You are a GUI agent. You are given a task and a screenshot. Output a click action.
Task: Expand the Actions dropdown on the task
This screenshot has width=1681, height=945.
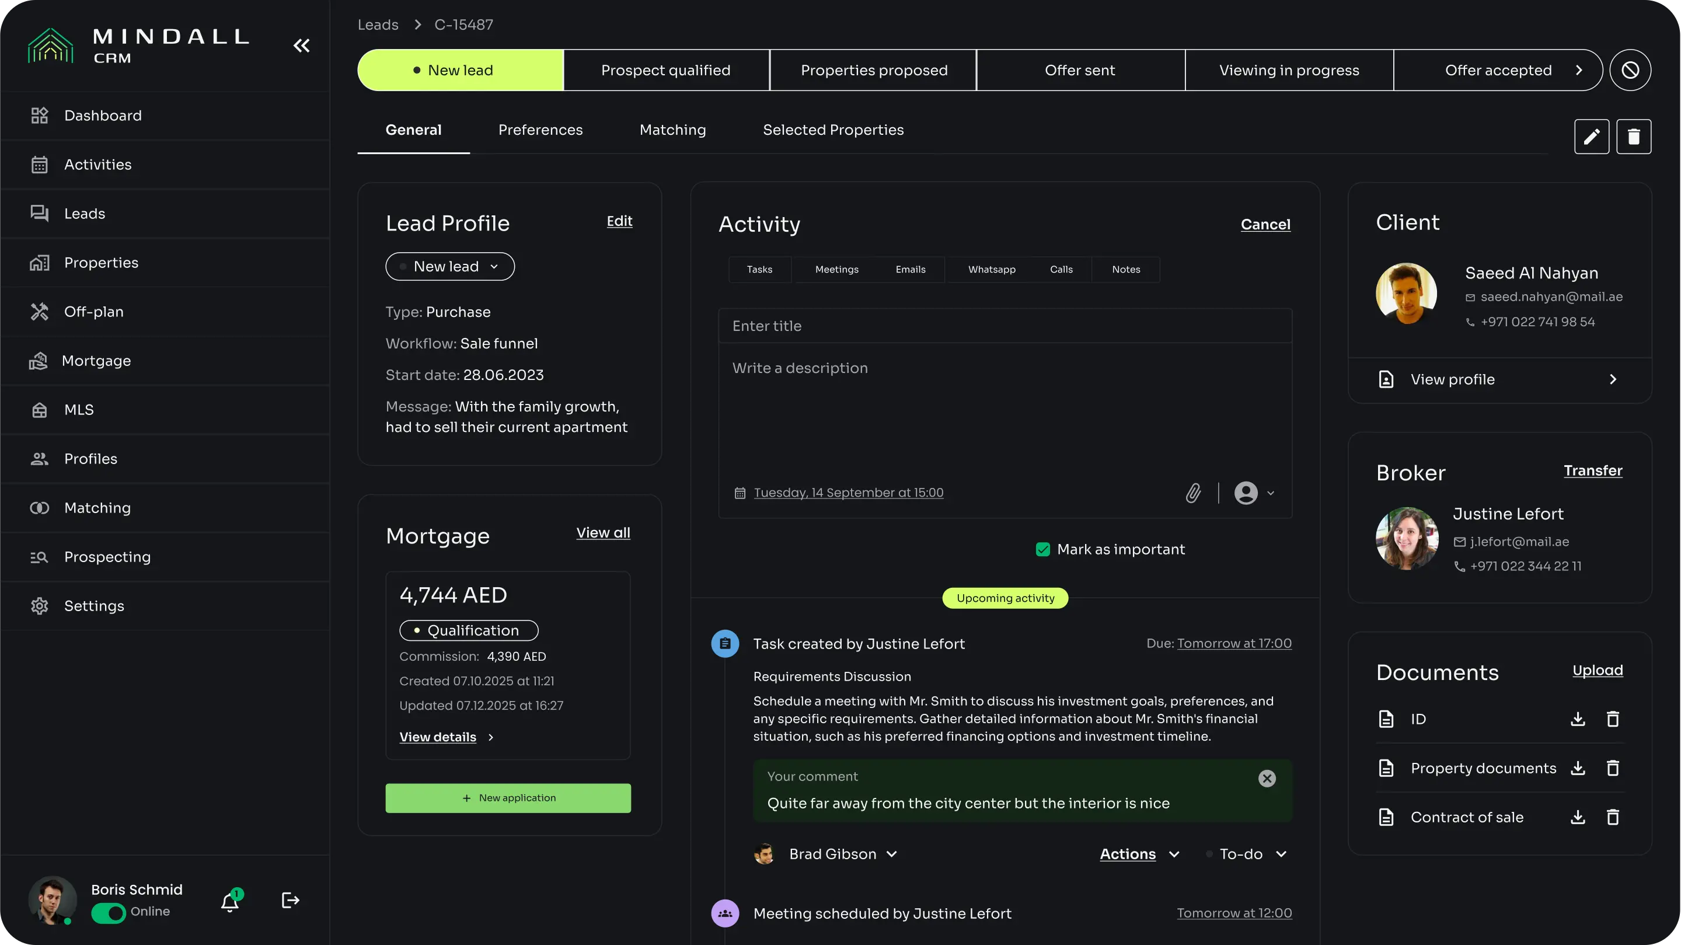tap(1139, 853)
